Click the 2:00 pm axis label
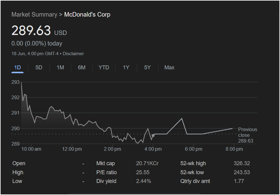Viewport: 280px width, 195px height. tap(113, 149)
